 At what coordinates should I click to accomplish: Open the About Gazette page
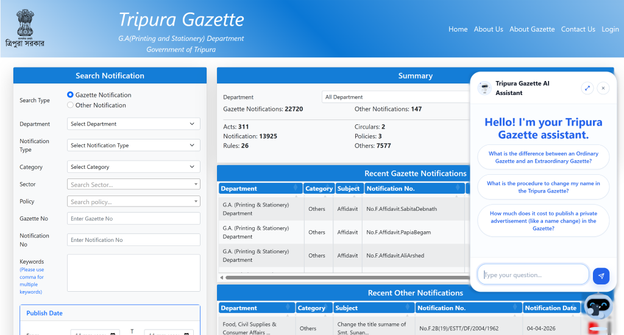point(531,29)
